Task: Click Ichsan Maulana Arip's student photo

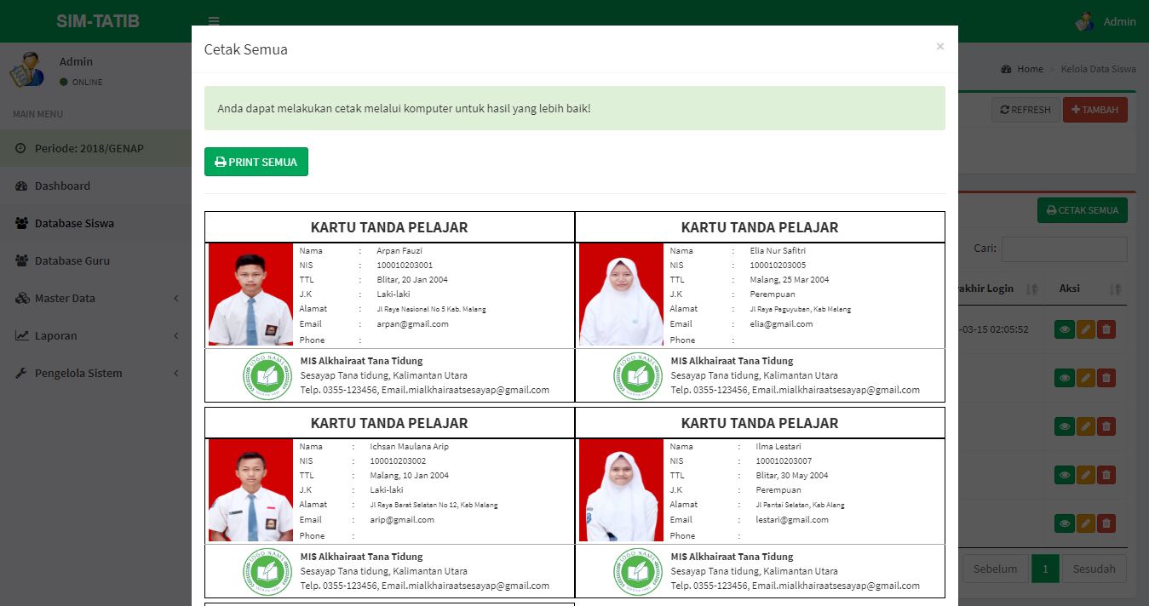Action: click(x=250, y=490)
